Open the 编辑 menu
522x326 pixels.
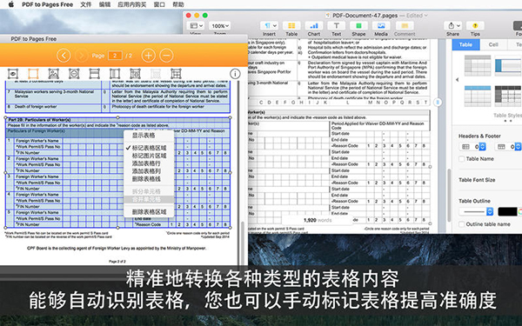(105, 4)
